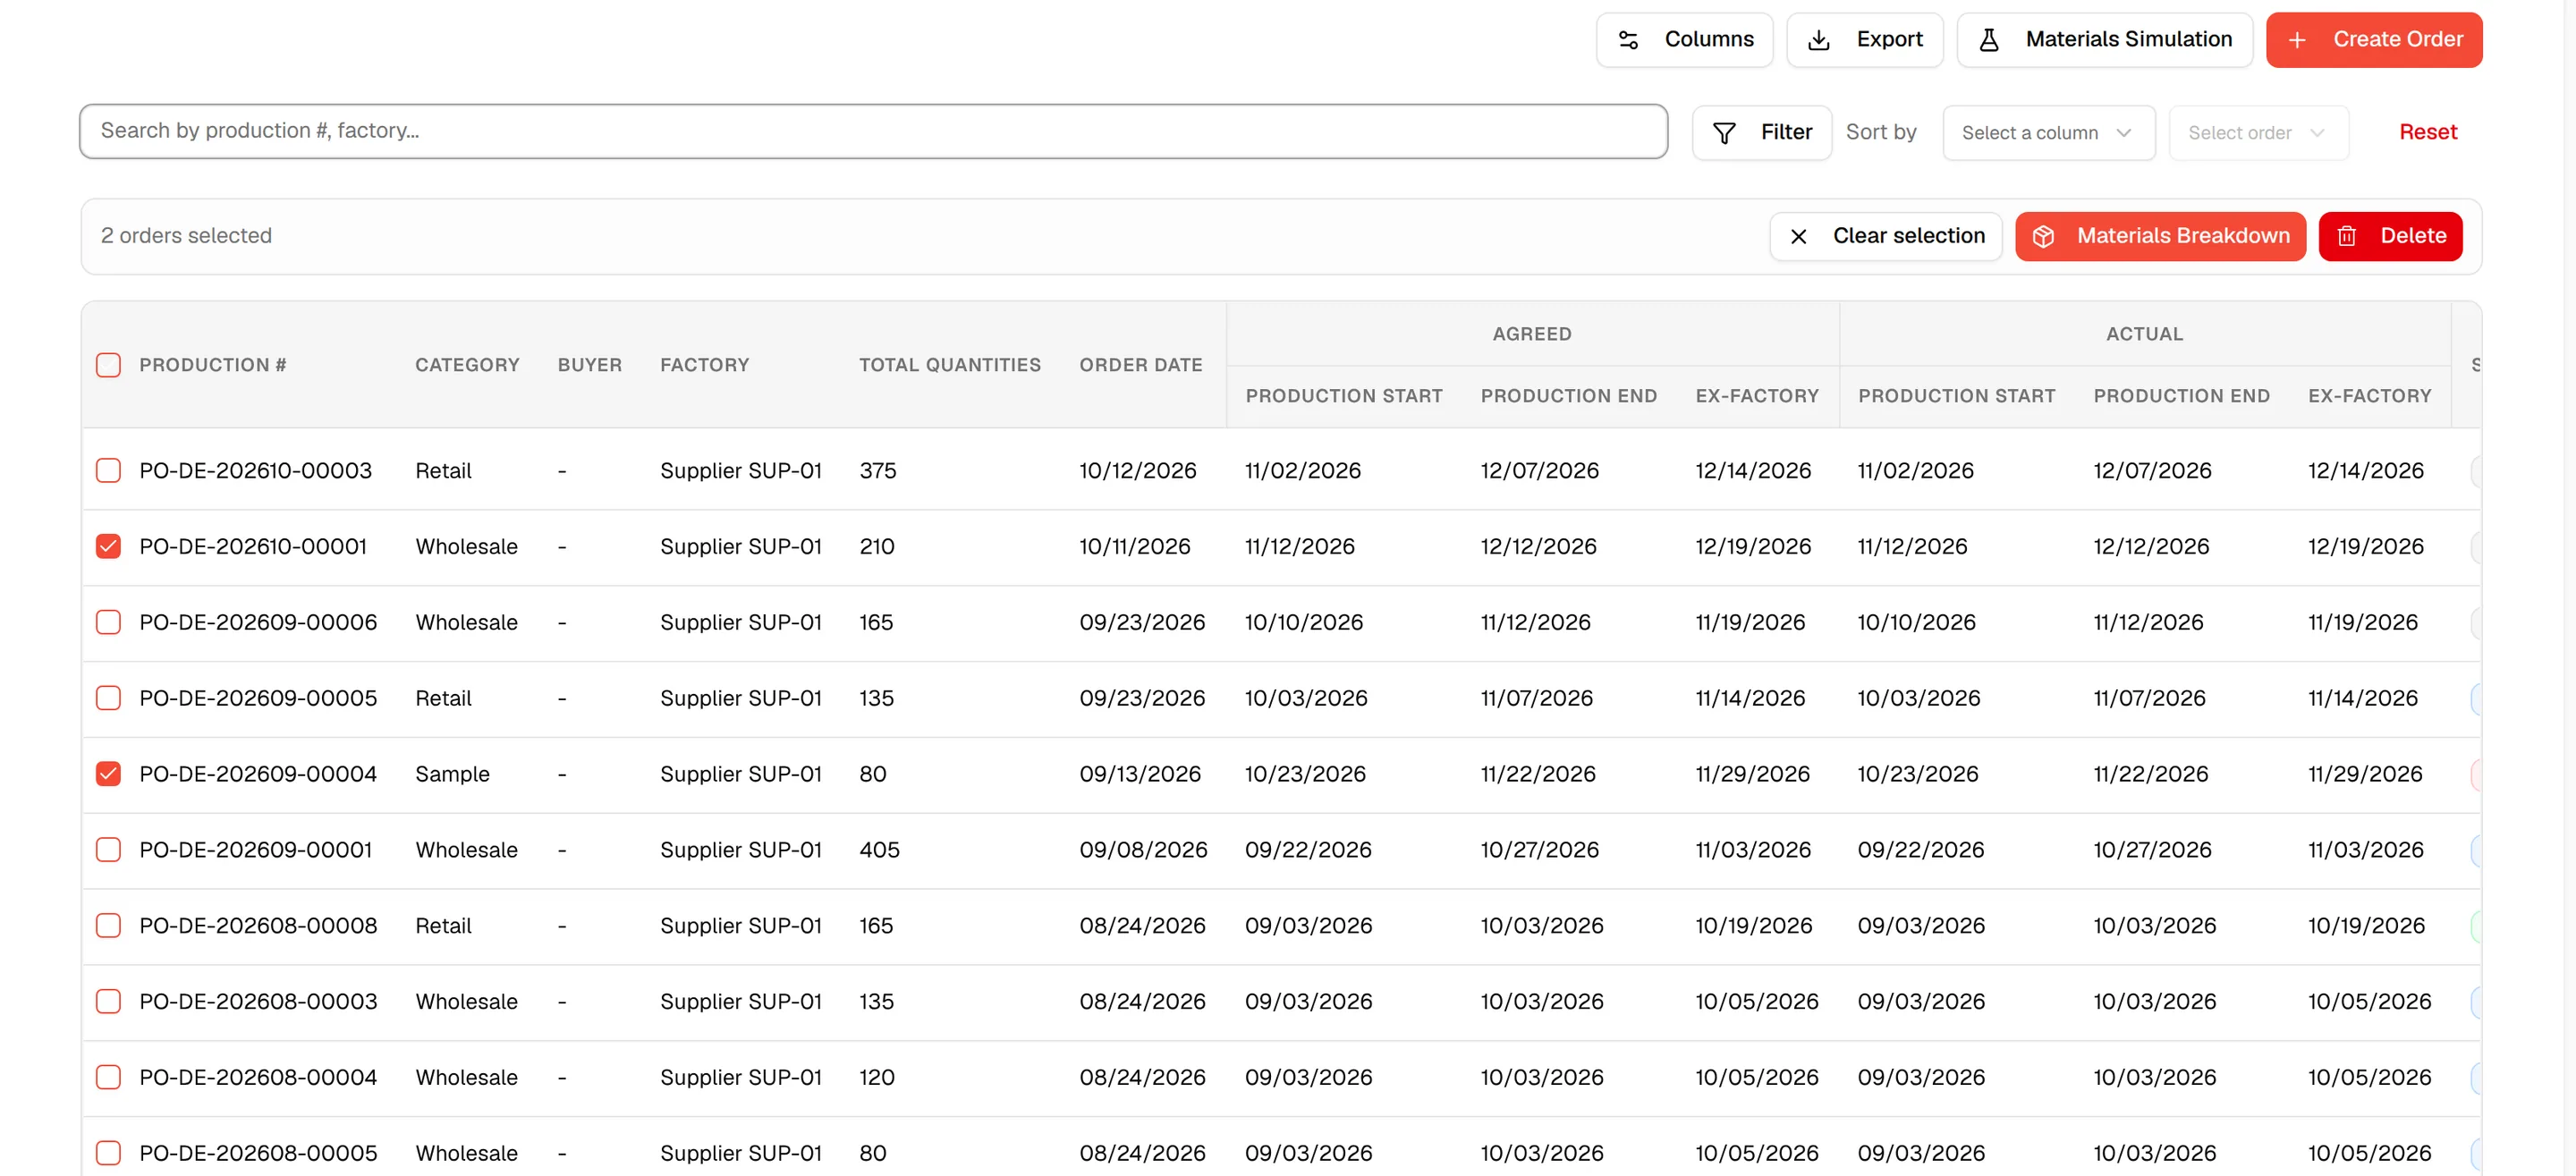Image resolution: width=2576 pixels, height=1176 pixels.
Task: Check the PO-DE-202609-00001 row checkbox
Action: point(108,850)
